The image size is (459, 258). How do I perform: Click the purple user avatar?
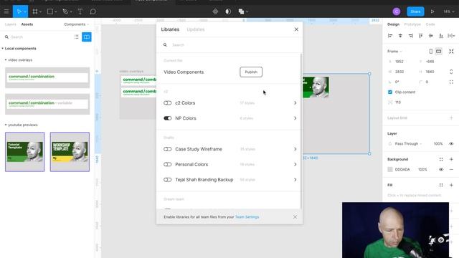(x=397, y=11)
